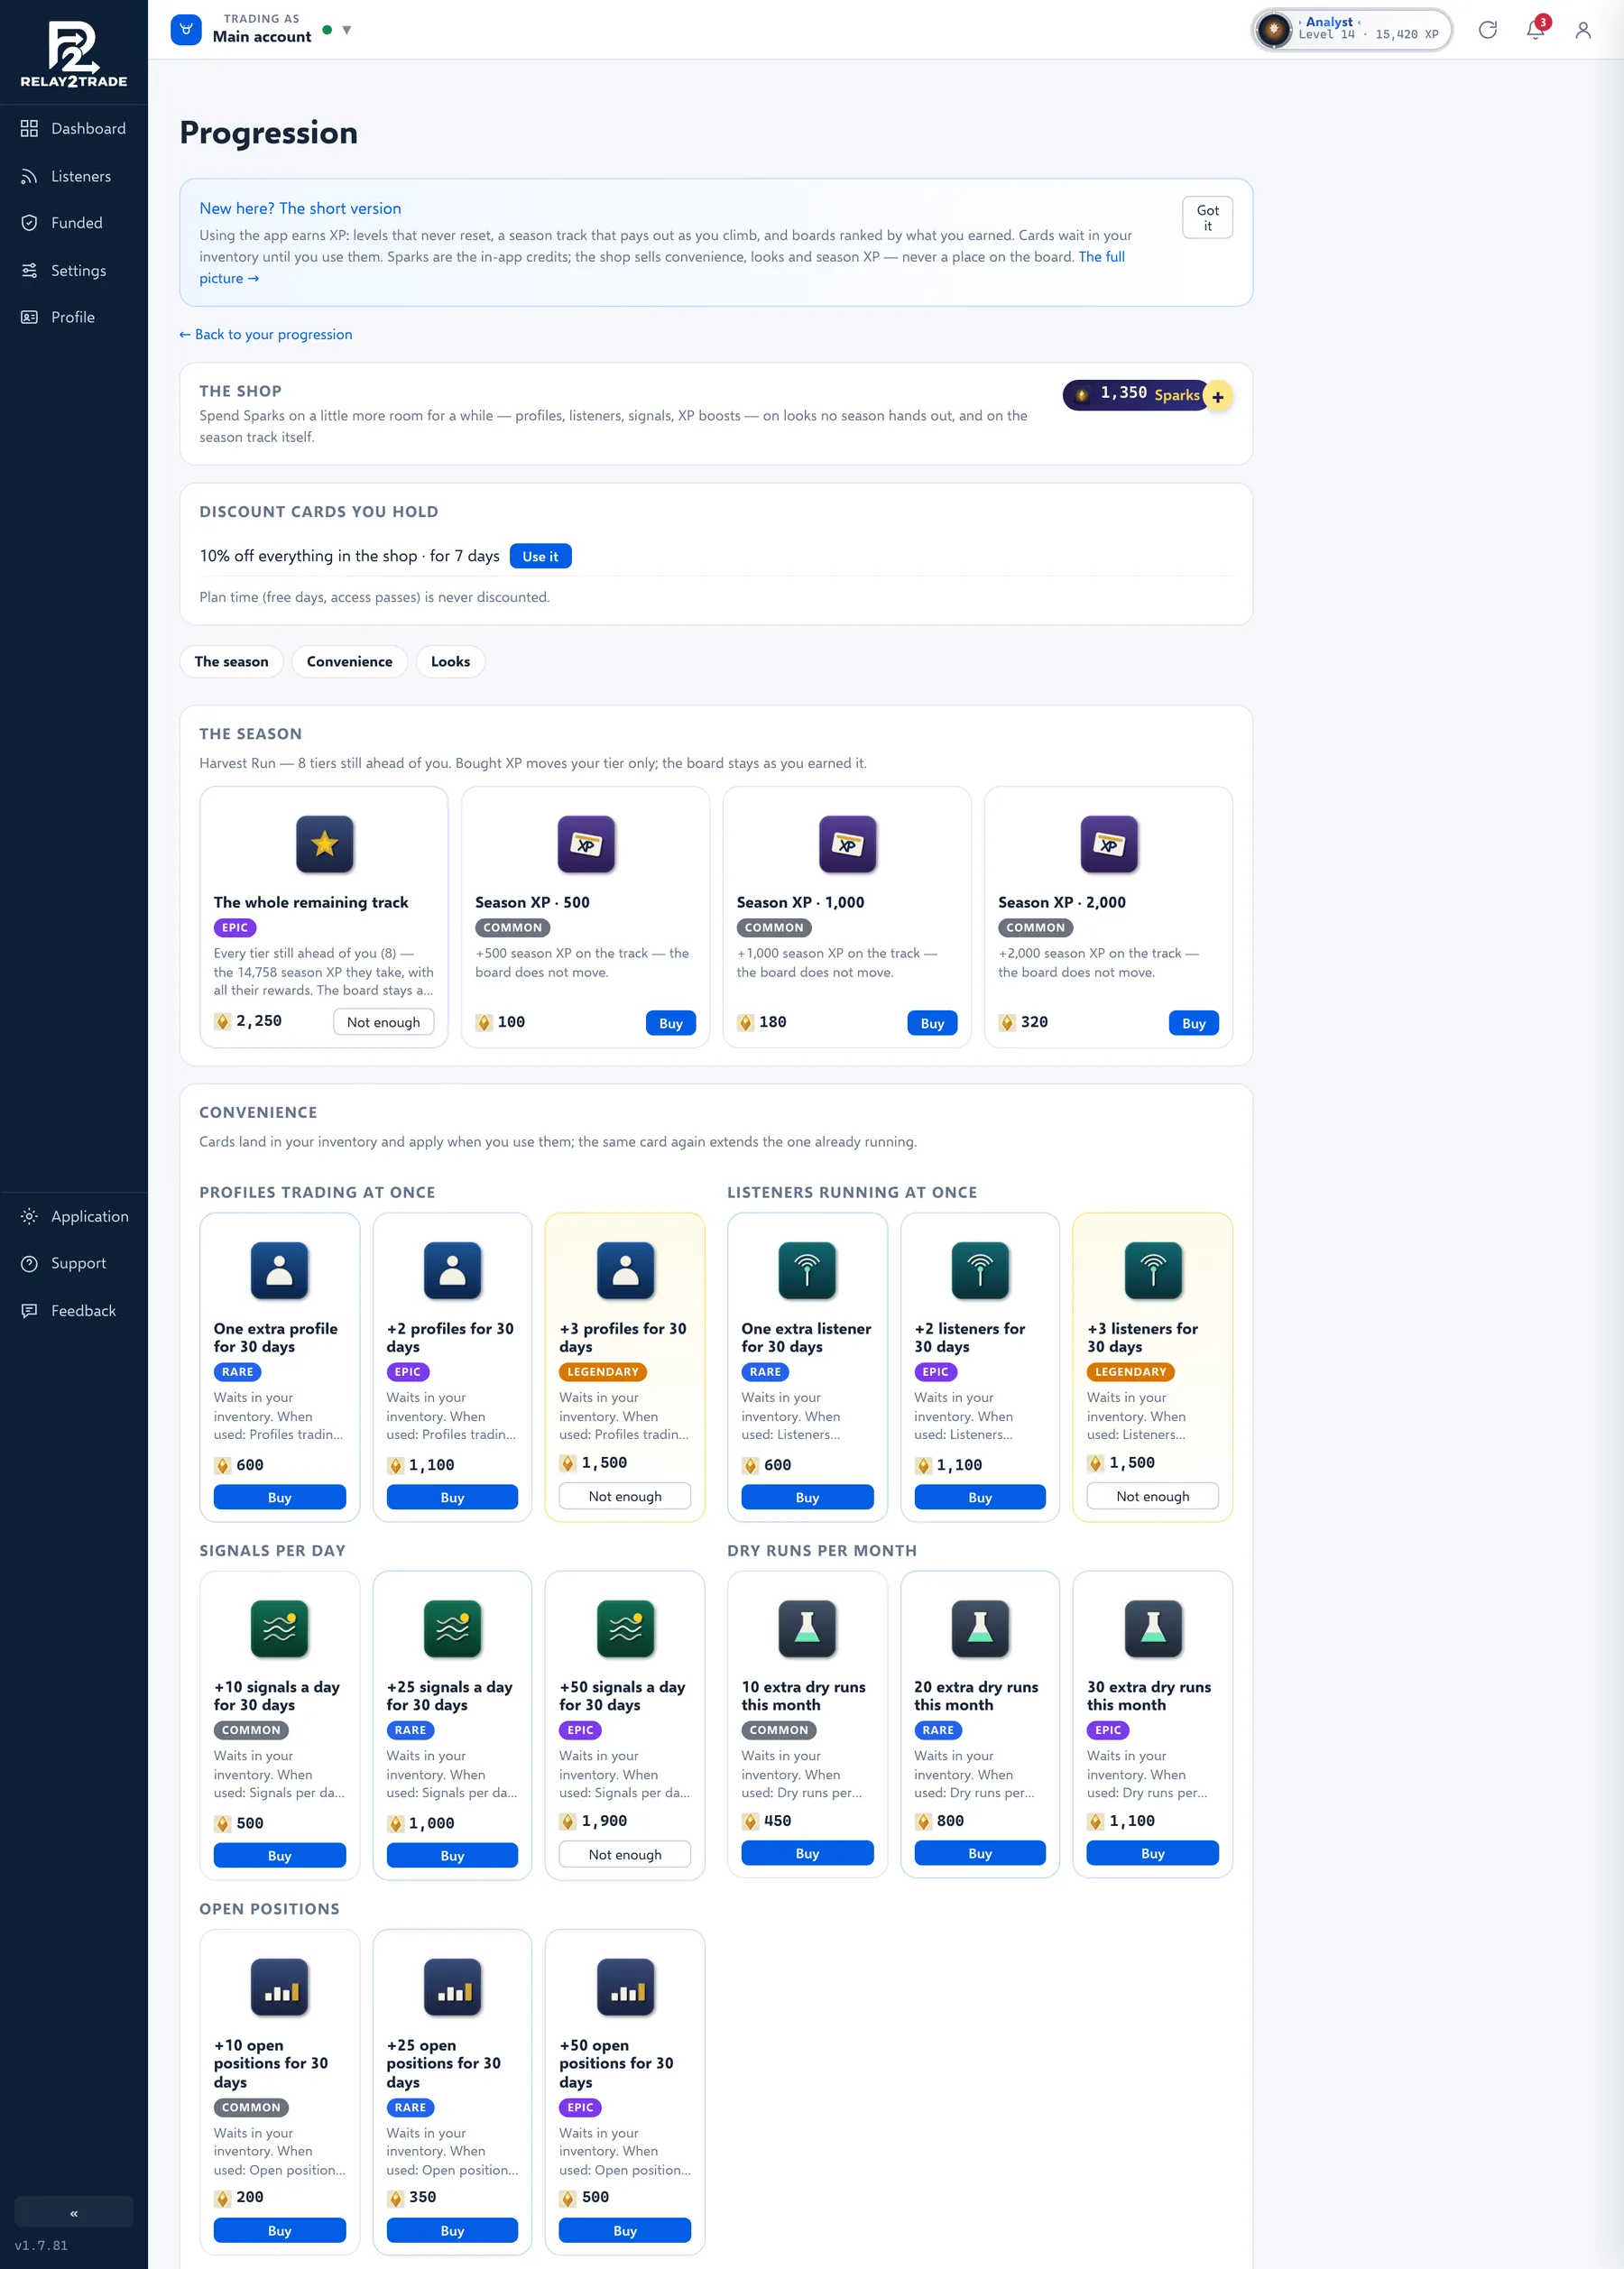
Task: Open the Feedback form
Action: click(74, 1310)
